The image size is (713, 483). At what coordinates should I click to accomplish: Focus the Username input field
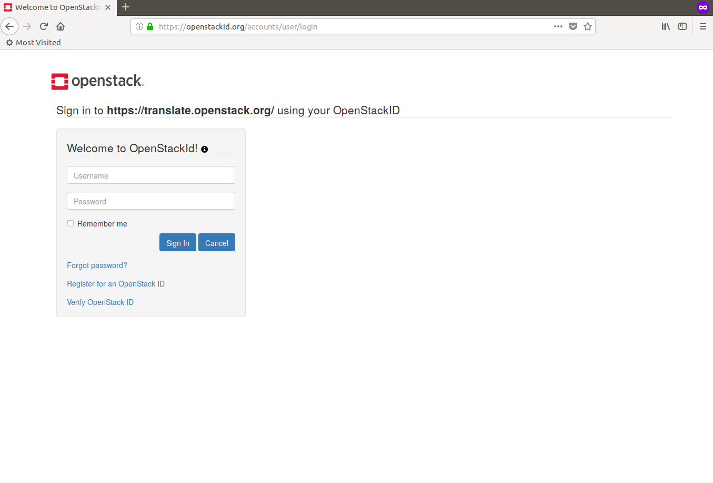pyautogui.click(x=151, y=175)
